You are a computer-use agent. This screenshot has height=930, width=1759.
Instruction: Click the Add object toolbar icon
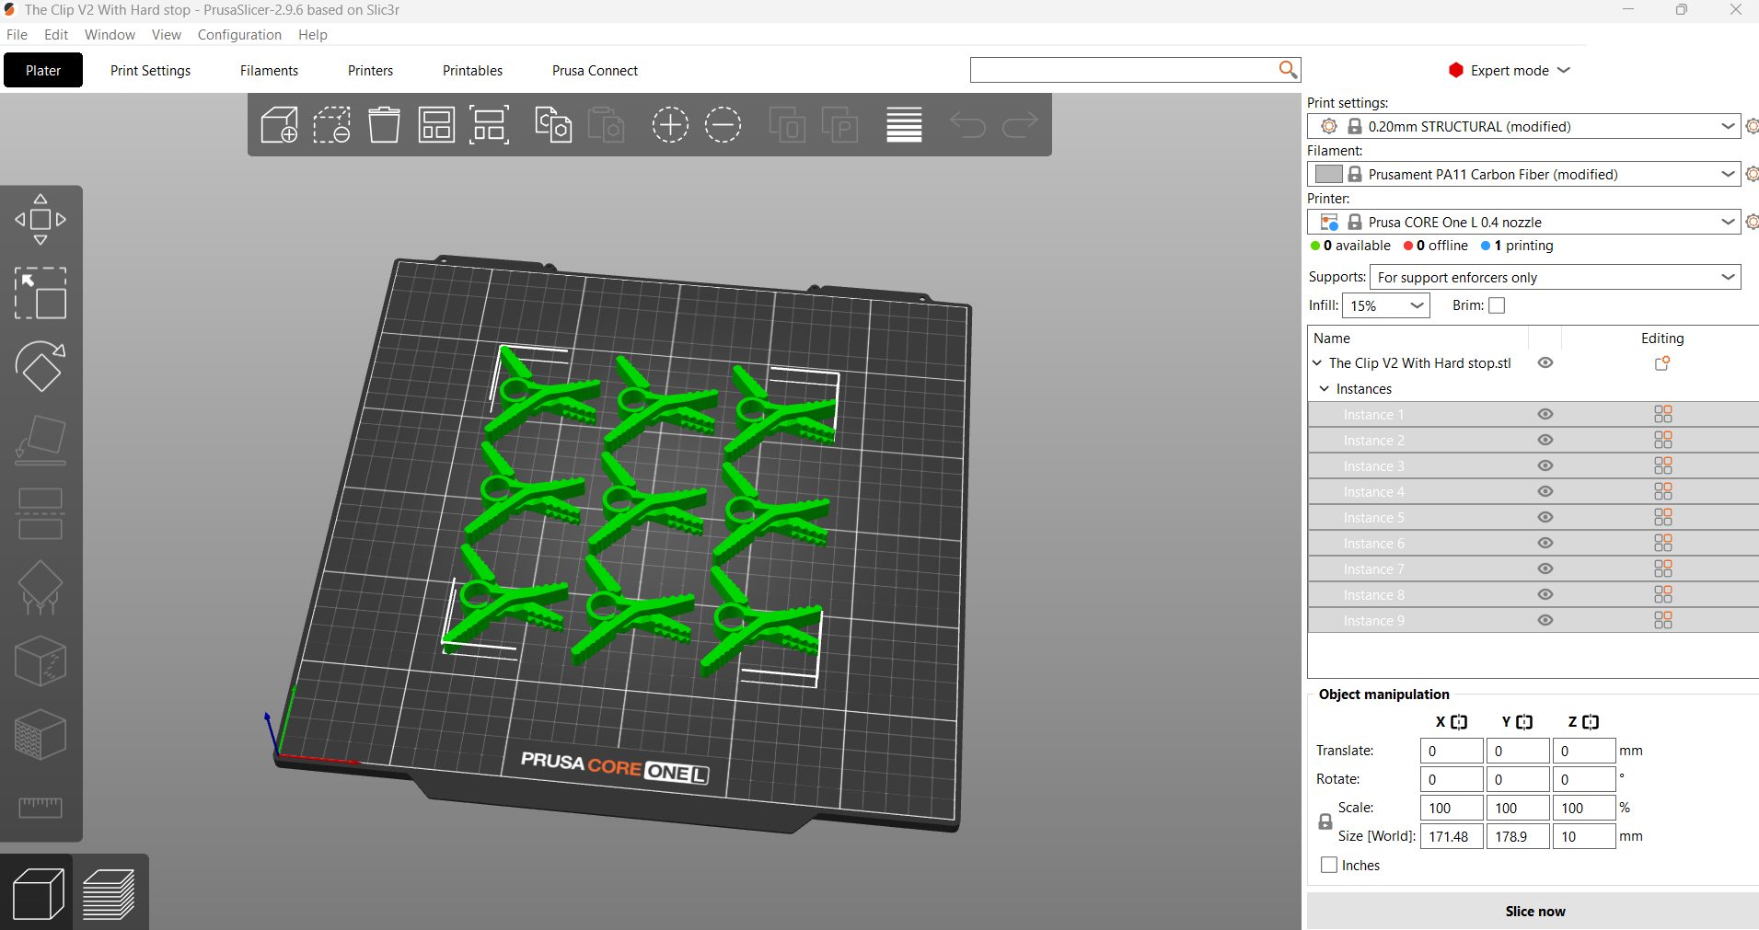tap(279, 124)
